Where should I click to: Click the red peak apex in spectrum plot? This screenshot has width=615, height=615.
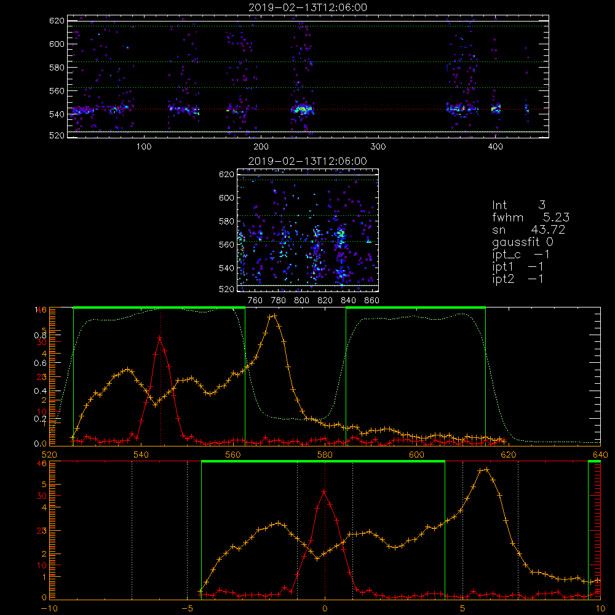(160, 338)
